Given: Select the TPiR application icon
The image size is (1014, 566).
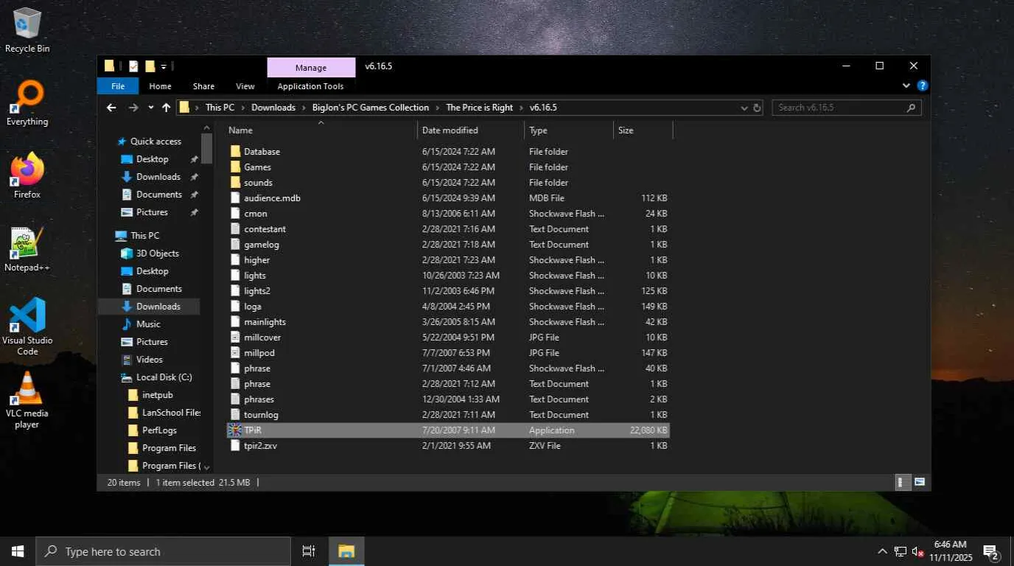Looking at the screenshot, I should [234, 430].
